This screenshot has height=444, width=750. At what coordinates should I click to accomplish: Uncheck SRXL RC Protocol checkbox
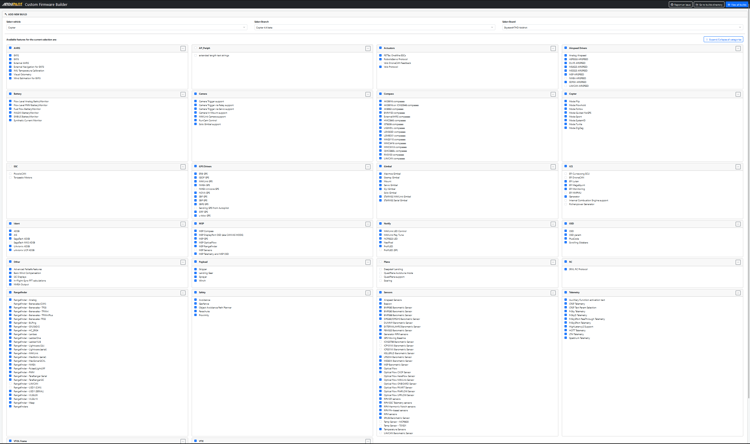566,269
